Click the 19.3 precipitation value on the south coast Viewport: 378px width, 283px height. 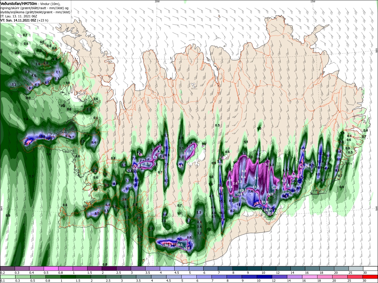coord(180,245)
